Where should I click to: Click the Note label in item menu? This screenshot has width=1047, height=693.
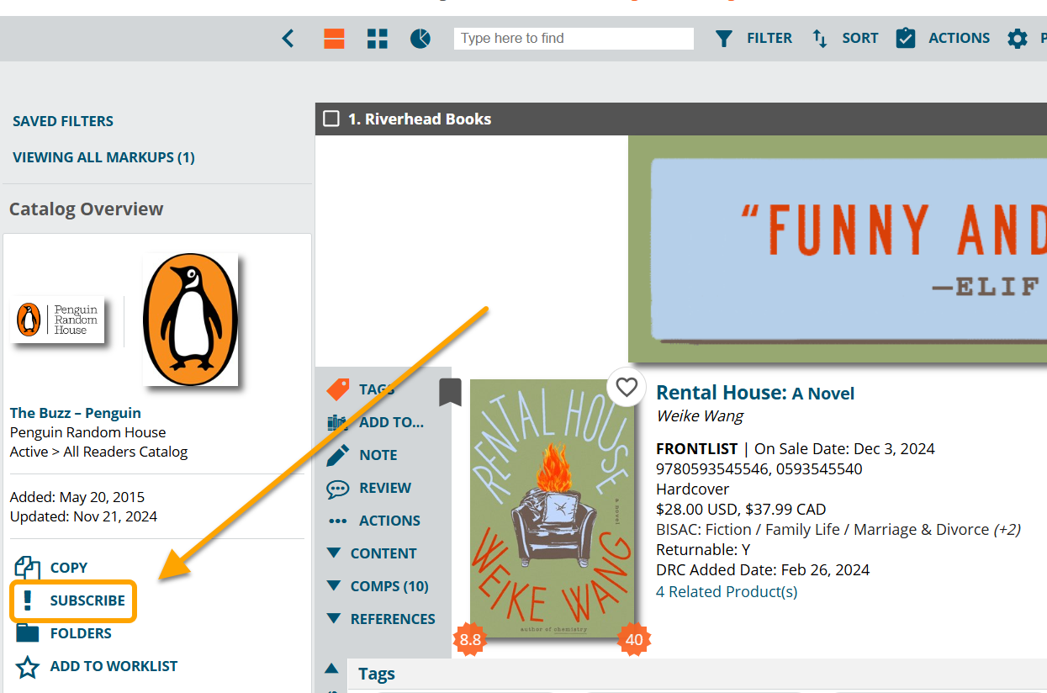coord(378,455)
